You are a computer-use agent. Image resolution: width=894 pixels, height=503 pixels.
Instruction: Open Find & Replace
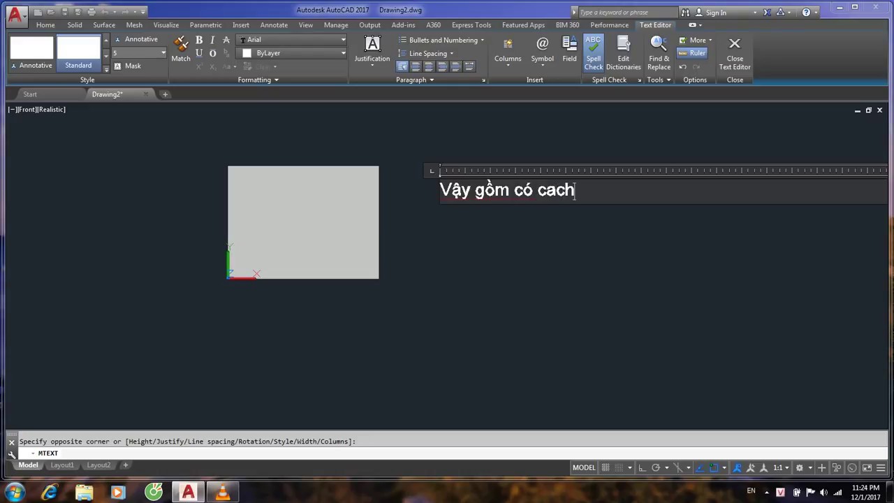click(659, 52)
